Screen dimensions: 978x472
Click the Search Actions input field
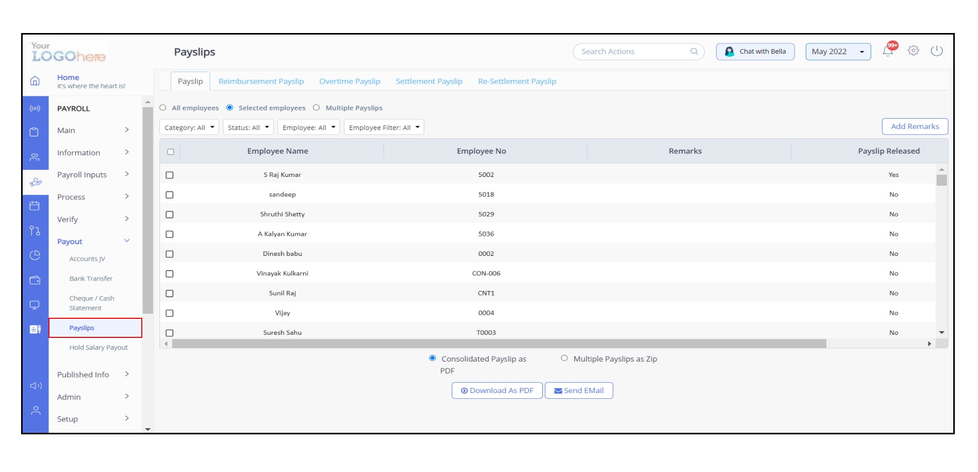633,52
